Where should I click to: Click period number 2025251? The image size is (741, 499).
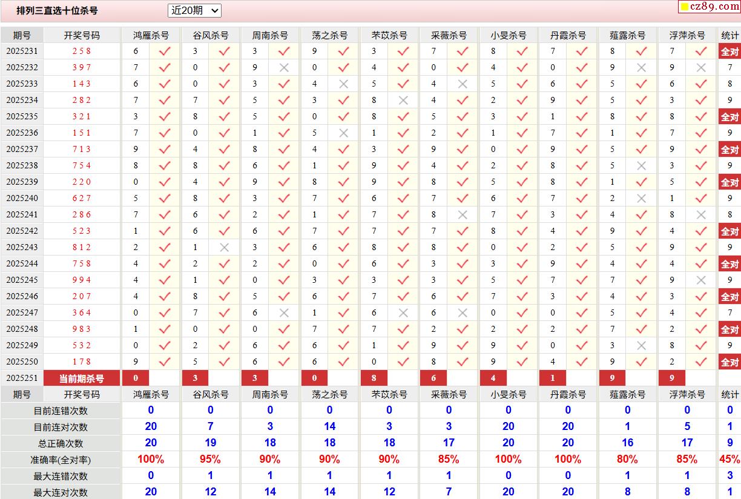point(22,378)
